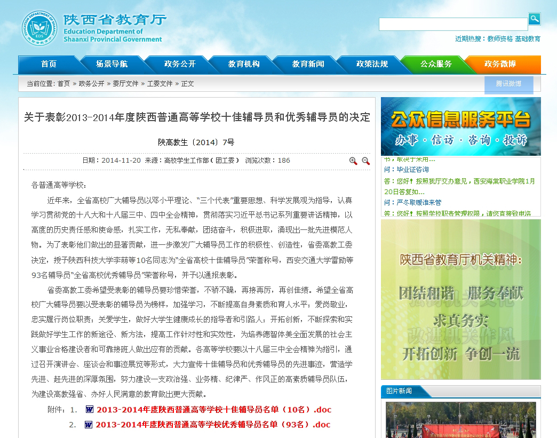557x438 pixels.
Task: Click the Education Department circular logo
Action: [x=39, y=28]
